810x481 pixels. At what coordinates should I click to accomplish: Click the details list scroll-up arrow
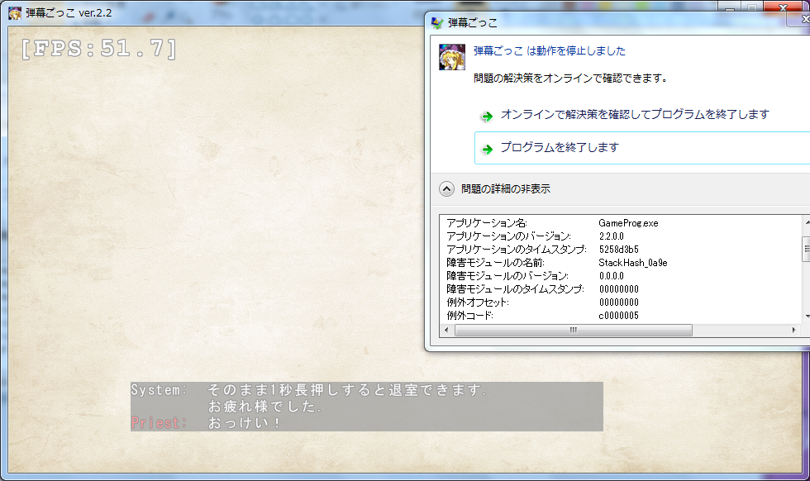point(806,222)
